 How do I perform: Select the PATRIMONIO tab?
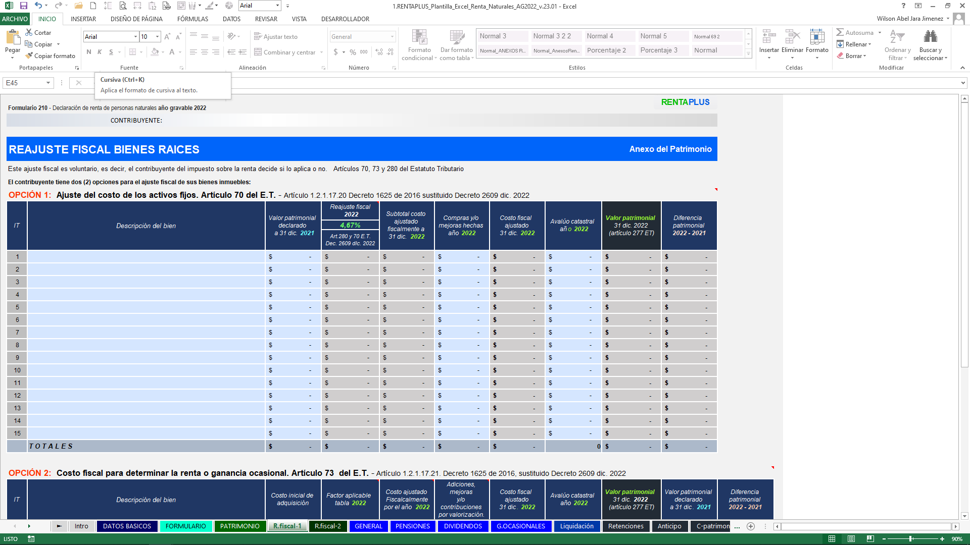239,526
